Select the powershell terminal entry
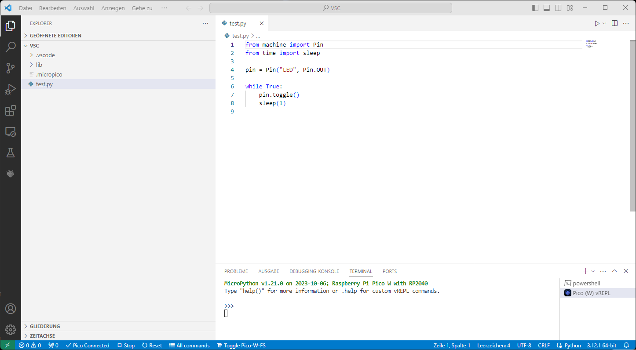Screen dimensions: 636x350 click(x=586, y=284)
